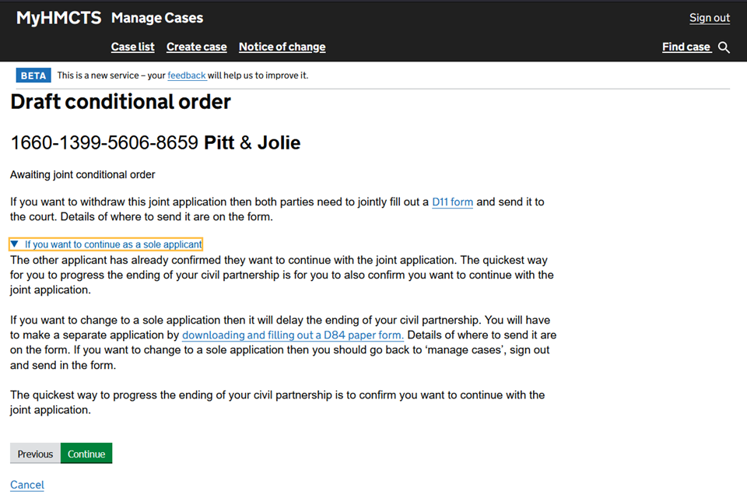Screen dimensions: 747x498
Task: Sign out of the service
Action: (x=710, y=18)
